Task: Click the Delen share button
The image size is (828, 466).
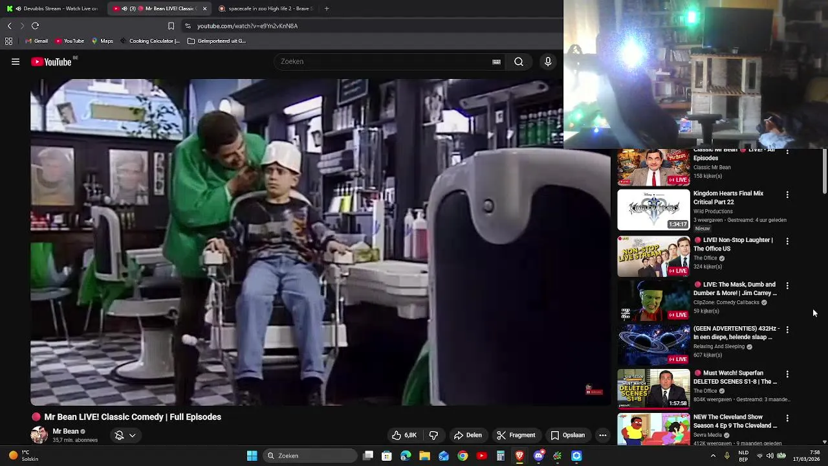Action: click(468, 435)
